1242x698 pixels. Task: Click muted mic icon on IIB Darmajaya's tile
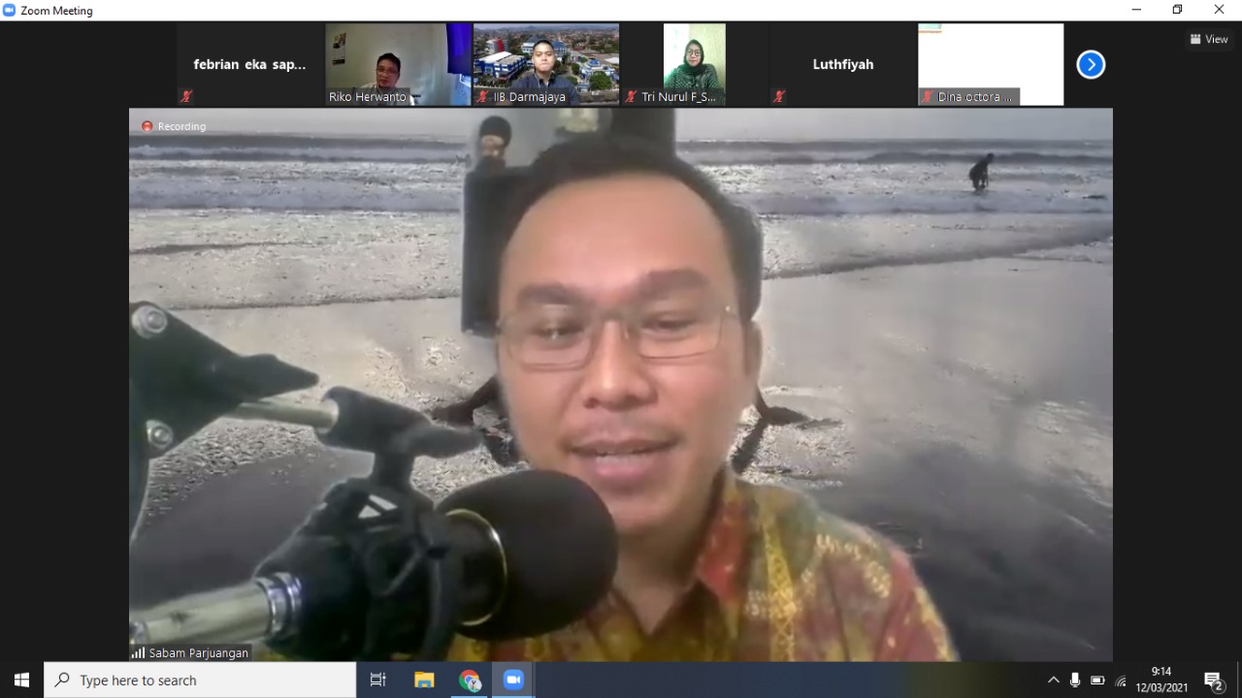pos(482,97)
